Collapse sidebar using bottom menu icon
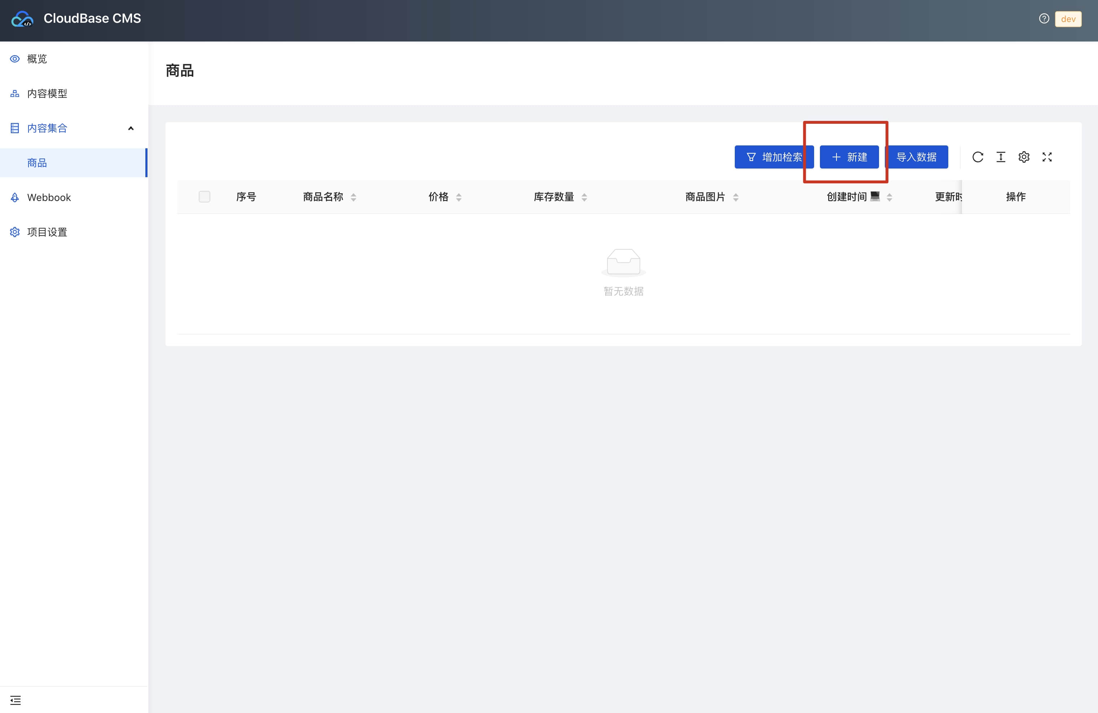The height and width of the screenshot is (713, 1098). 15,700
